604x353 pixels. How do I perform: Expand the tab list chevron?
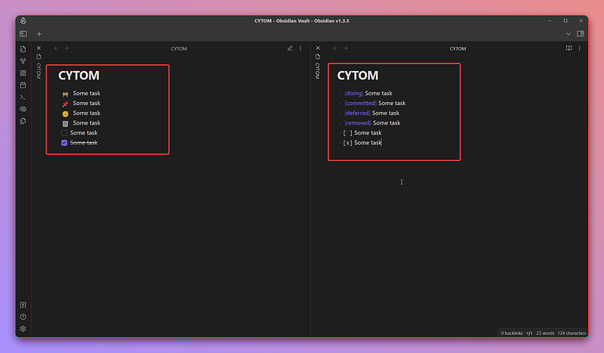(569, 34)
